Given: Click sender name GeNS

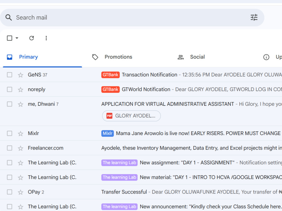Looking at the screenshot, I should click(34, 75).
